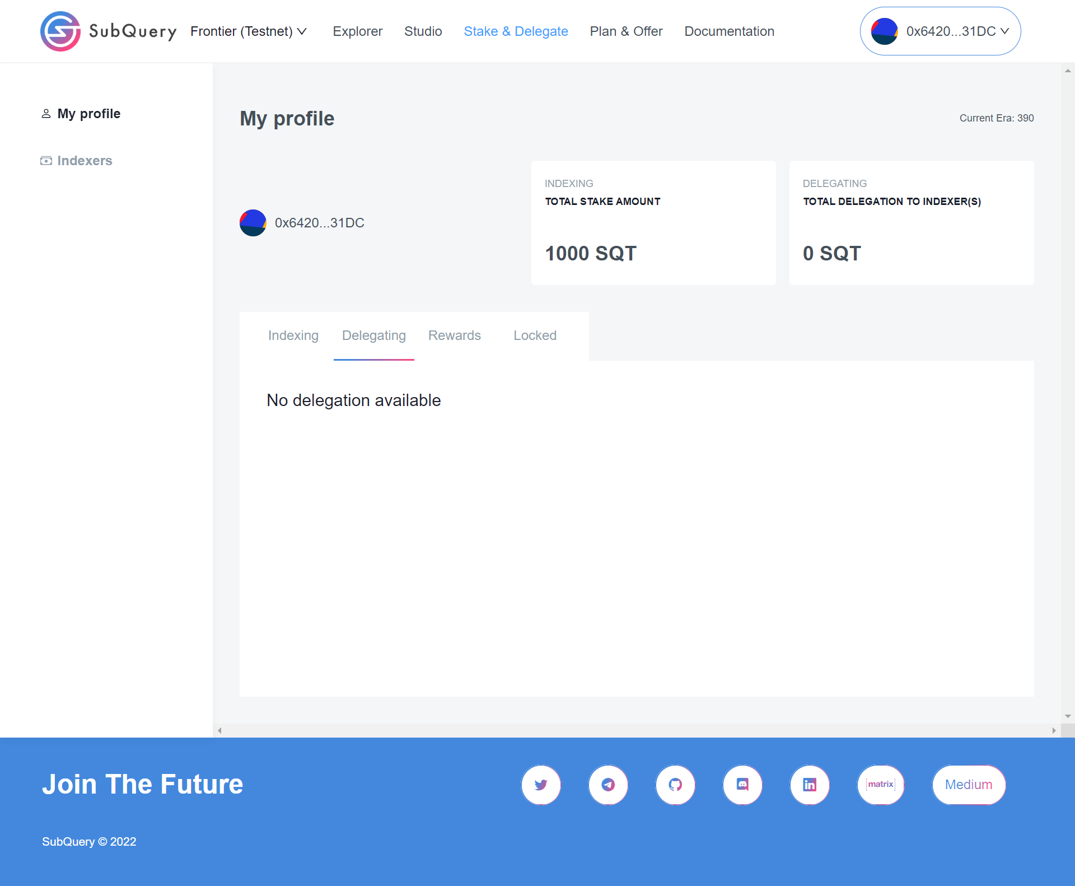Open the 0x6420...31DC account dropdown
The image size is (1075, 886).
[x=941, y=31]
